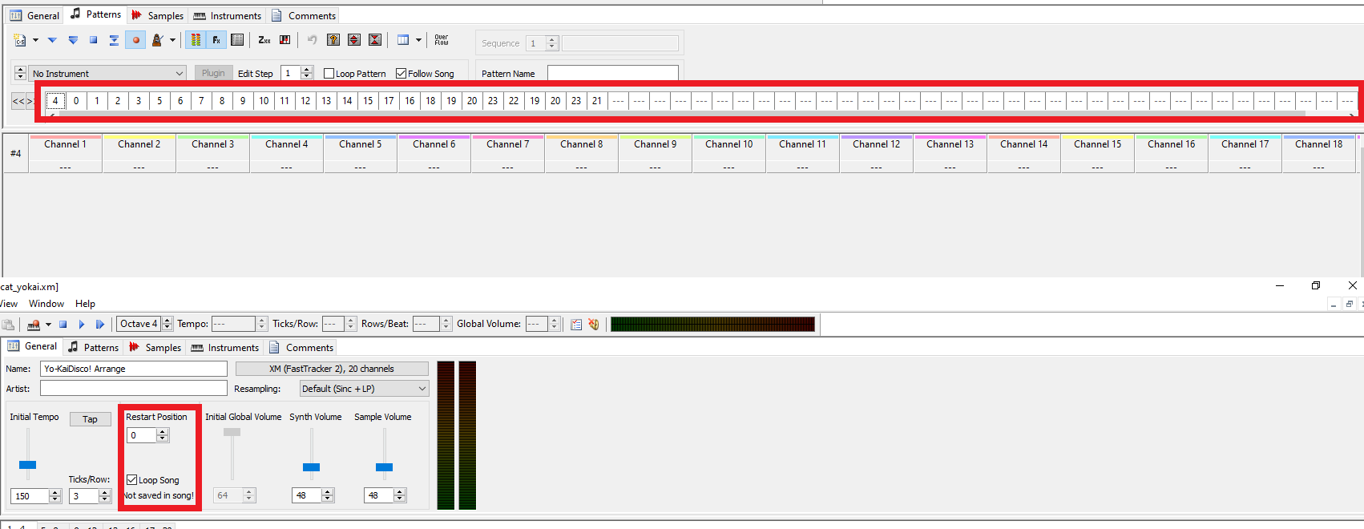
Task: Open the No Instrument dropdown
Action: pos(107,74)
